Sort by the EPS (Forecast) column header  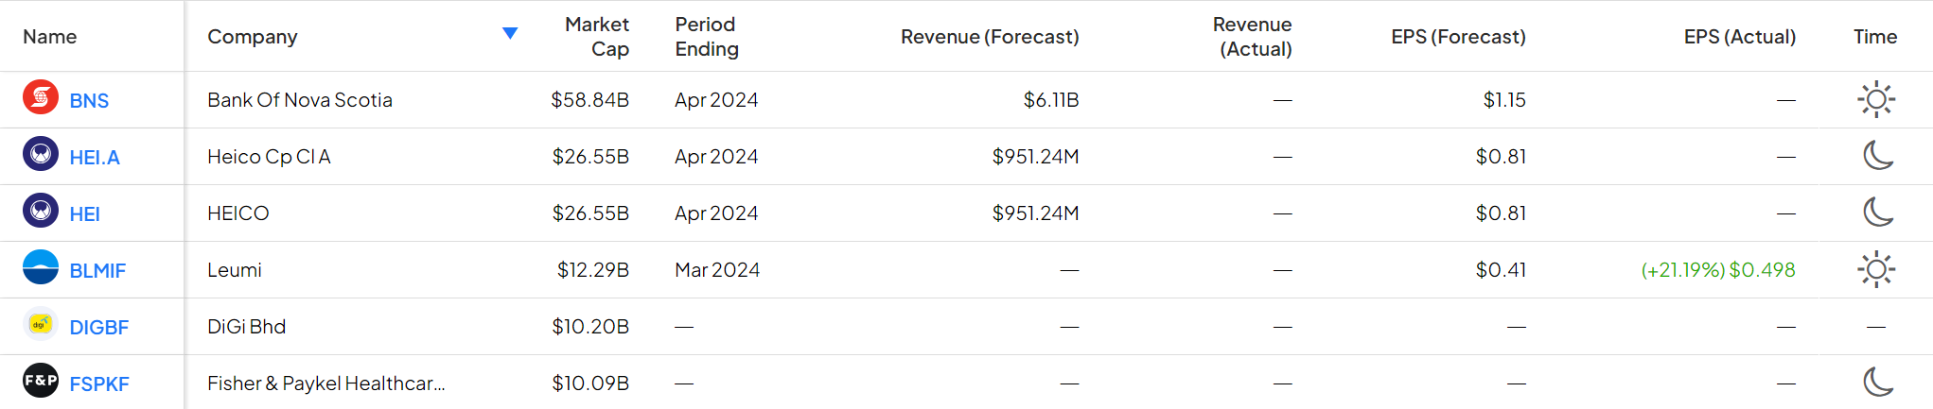1458,37
